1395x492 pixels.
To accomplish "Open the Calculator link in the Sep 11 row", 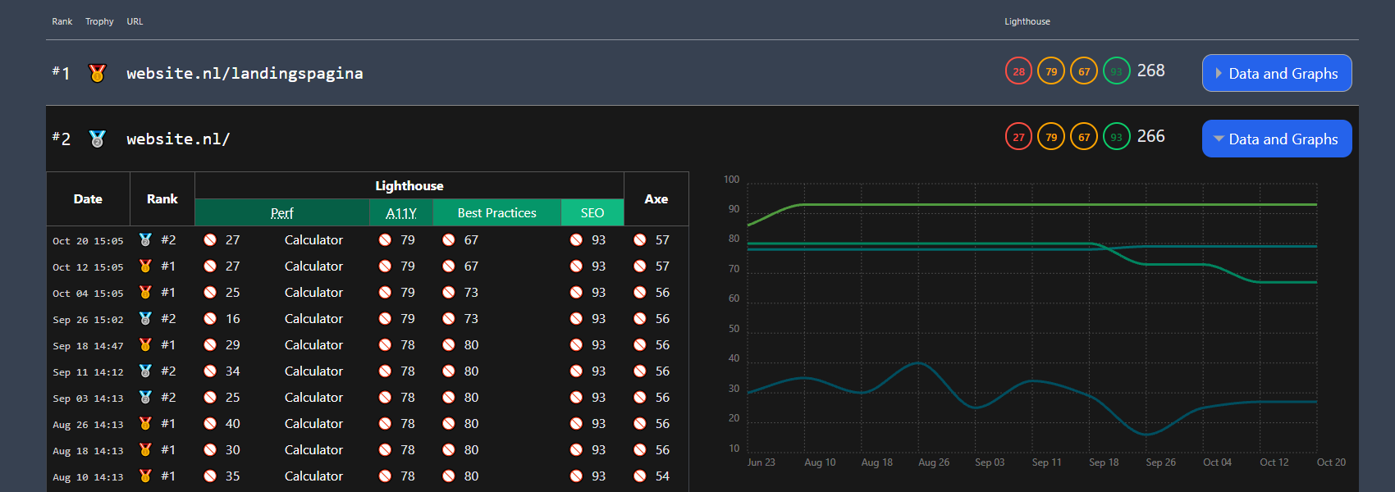I will [313, 371].
